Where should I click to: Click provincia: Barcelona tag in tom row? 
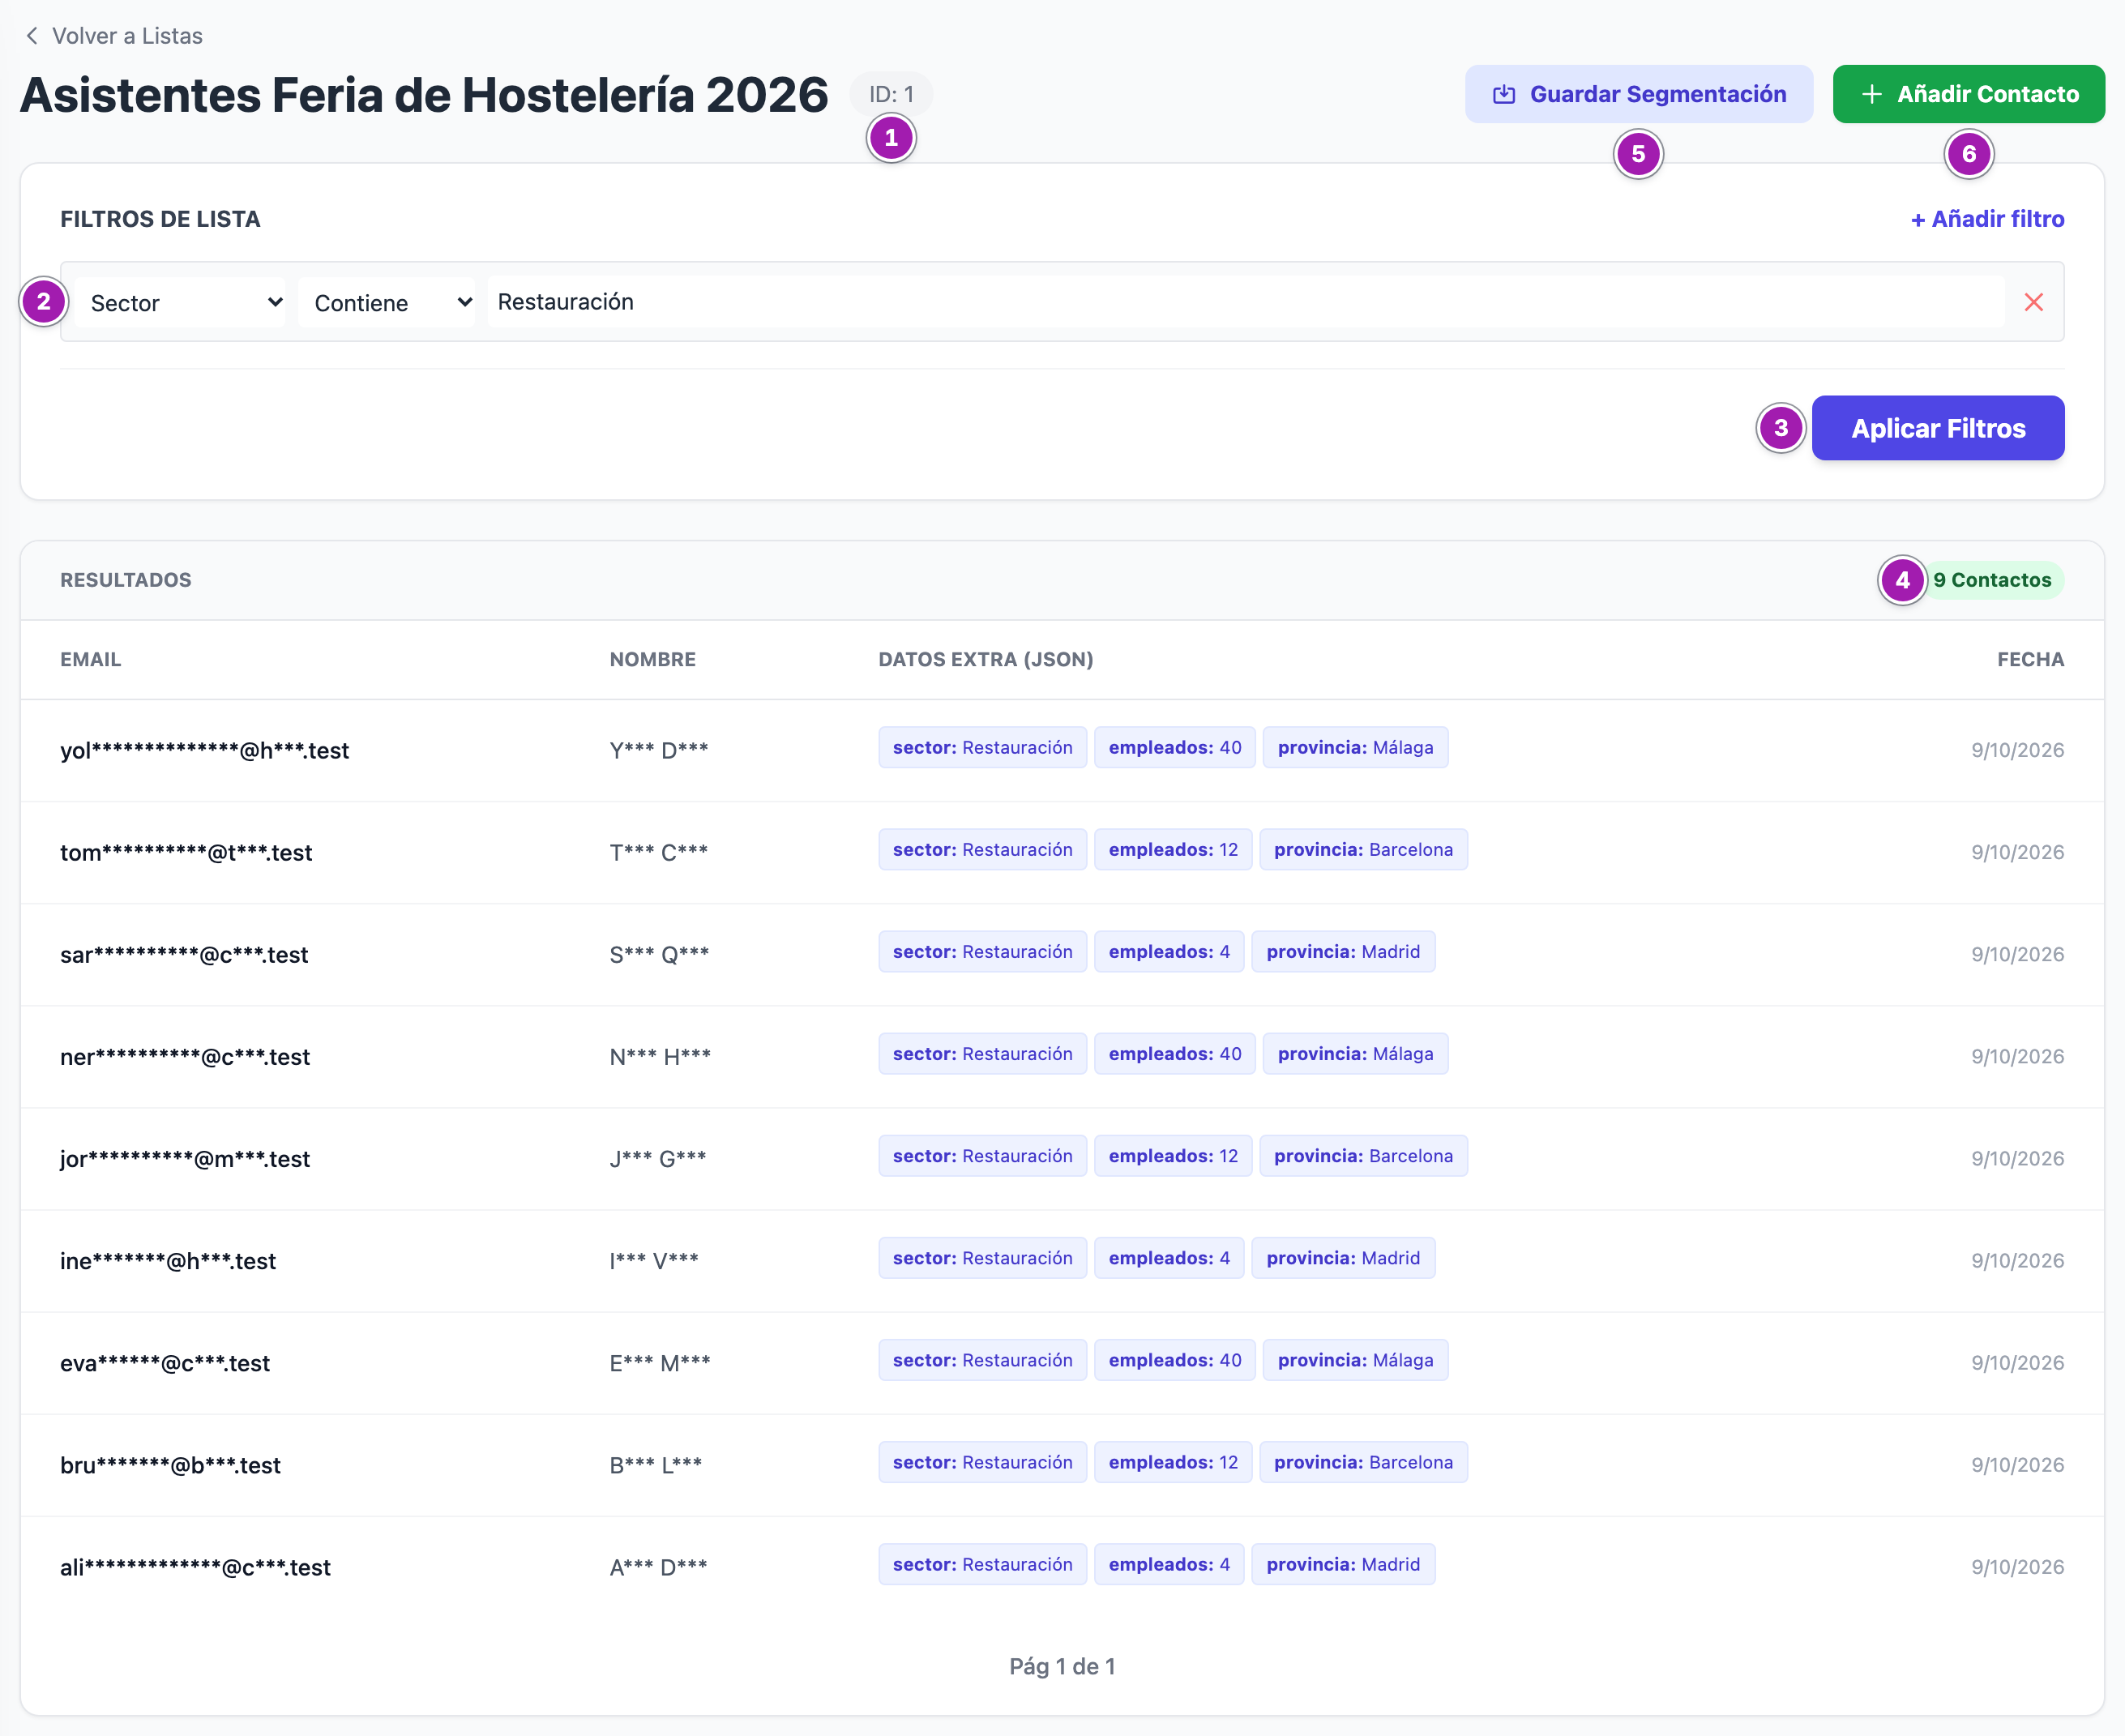point(1363,849)
